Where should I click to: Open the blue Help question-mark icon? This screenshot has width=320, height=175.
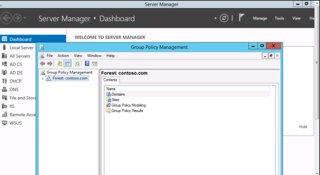[87, 64]
